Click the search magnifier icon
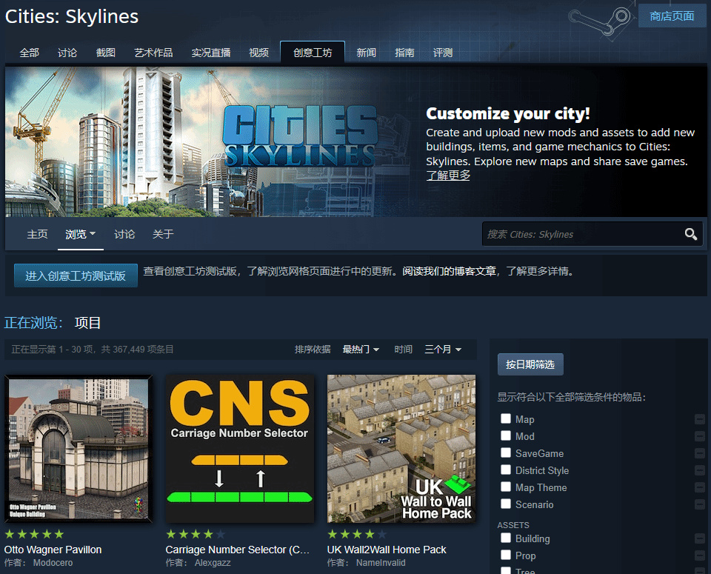 click(690, 234)
